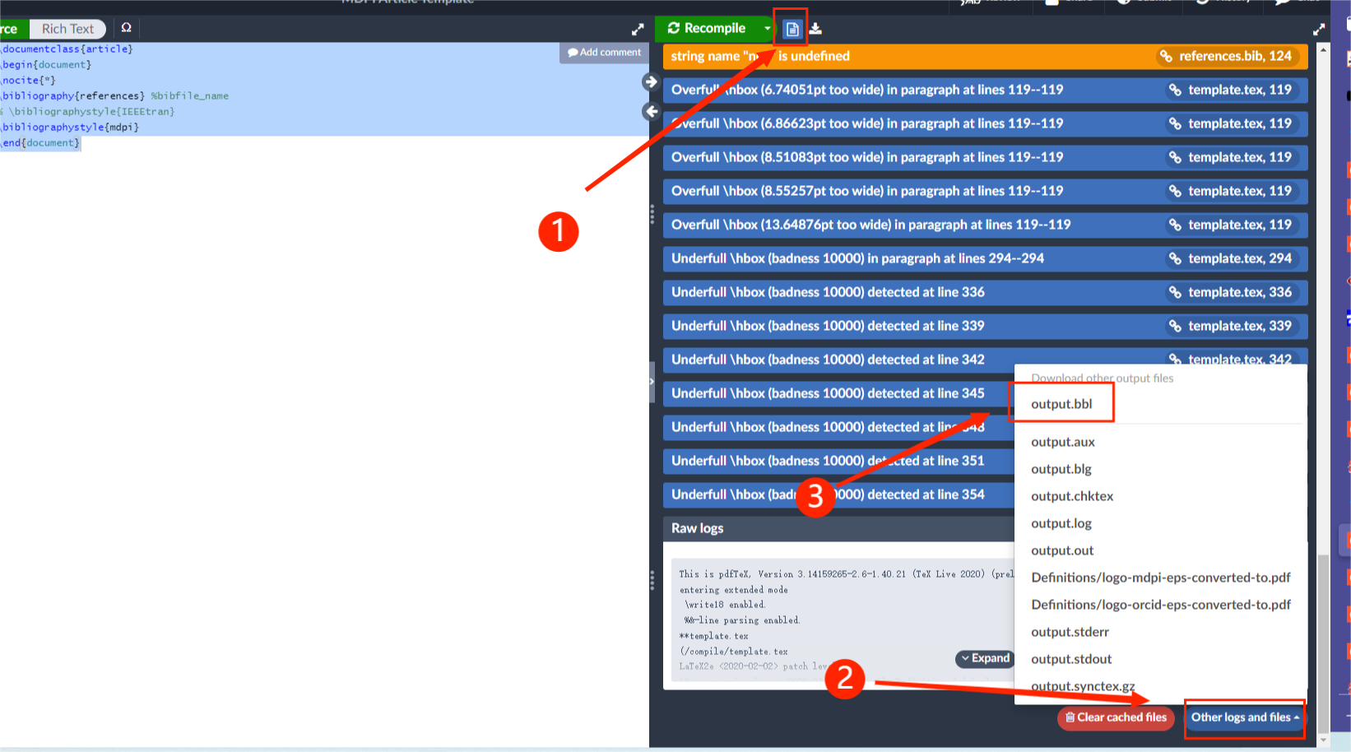Screen dimensions: 1351x752
Task: Open the Recompile options dropdown arrow
Action: pyautogui.click(x=767, y=29)
